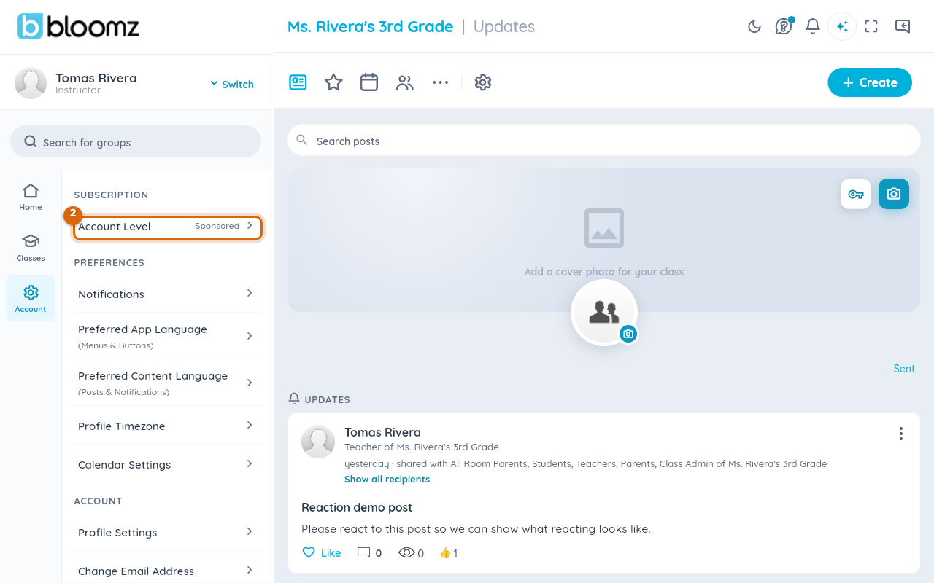Open the class calendar tab
This screenshot has height=583, width=934.
[x=369, y=82]
